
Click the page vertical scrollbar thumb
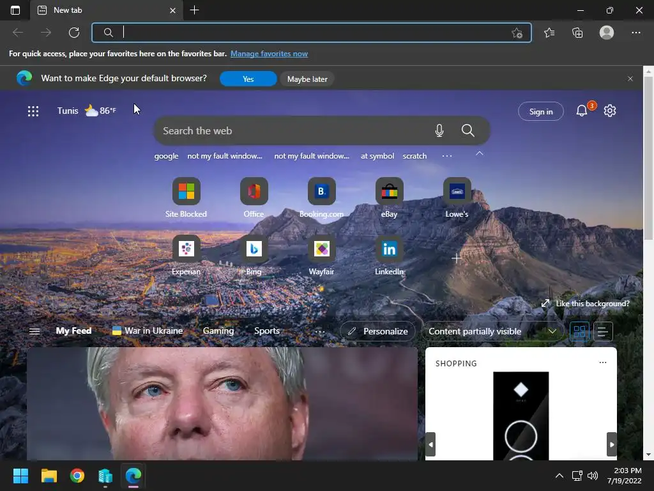648,158
